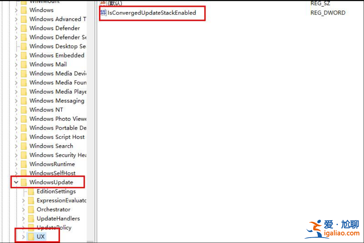Expand the ExpressionEvaluator subkey
The height and width of the screenshot is (243, 364).
click(23, 200)
